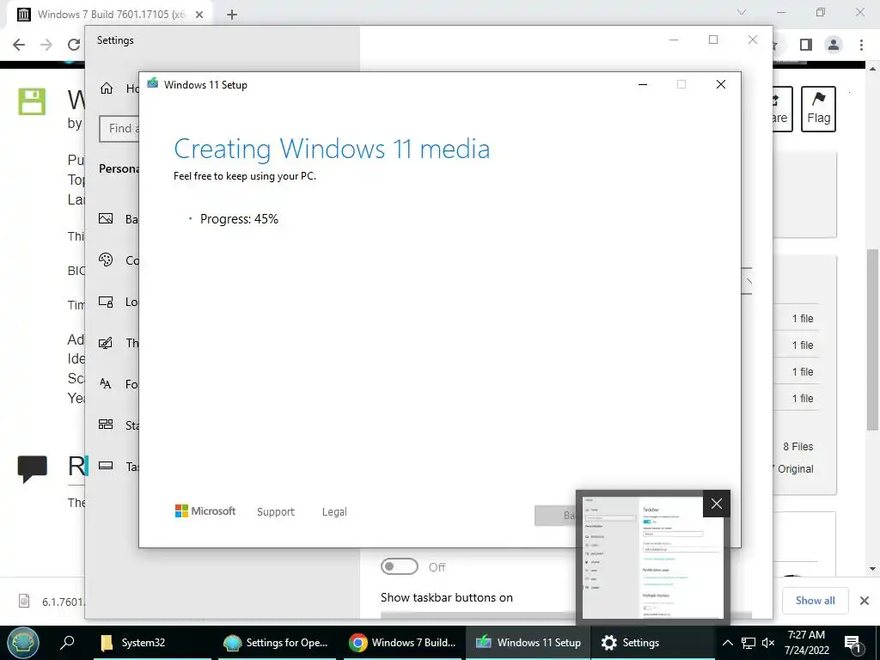Open the taskbar search magnifier
The width and height of the screenshot is (880, 660).
tap(67, 643)
